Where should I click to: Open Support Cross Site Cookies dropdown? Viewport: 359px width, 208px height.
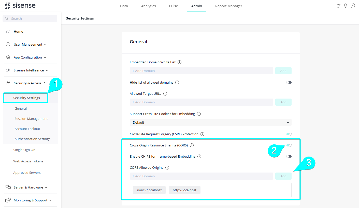211,122
